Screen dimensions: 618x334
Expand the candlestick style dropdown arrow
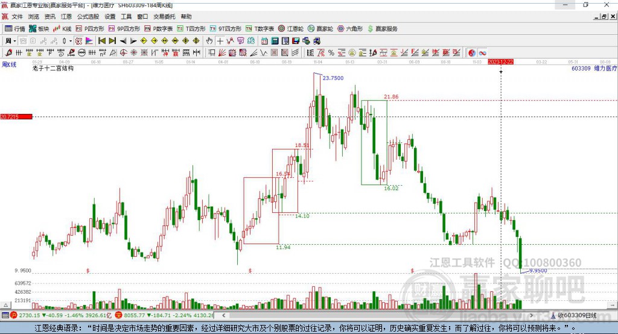[x=71, y=41]
